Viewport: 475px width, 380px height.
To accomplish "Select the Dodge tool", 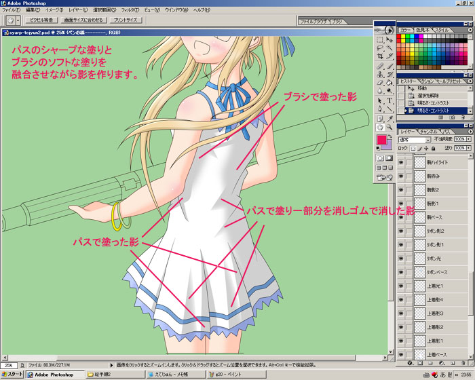I will point(389,91).
